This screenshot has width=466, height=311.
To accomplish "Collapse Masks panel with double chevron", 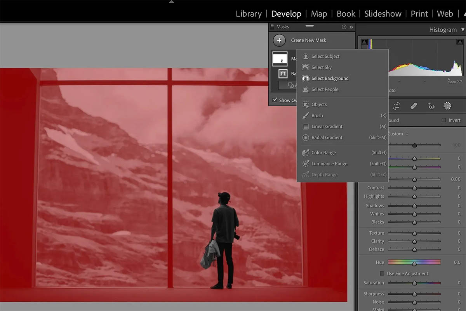I will 351,27.
